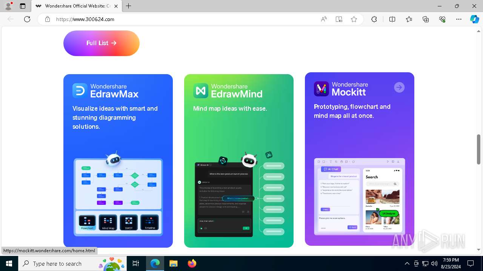This screenshot has width=483, height=271.
Task: Click the arrow circle on Mockitt card
Action: click(399, 87)
